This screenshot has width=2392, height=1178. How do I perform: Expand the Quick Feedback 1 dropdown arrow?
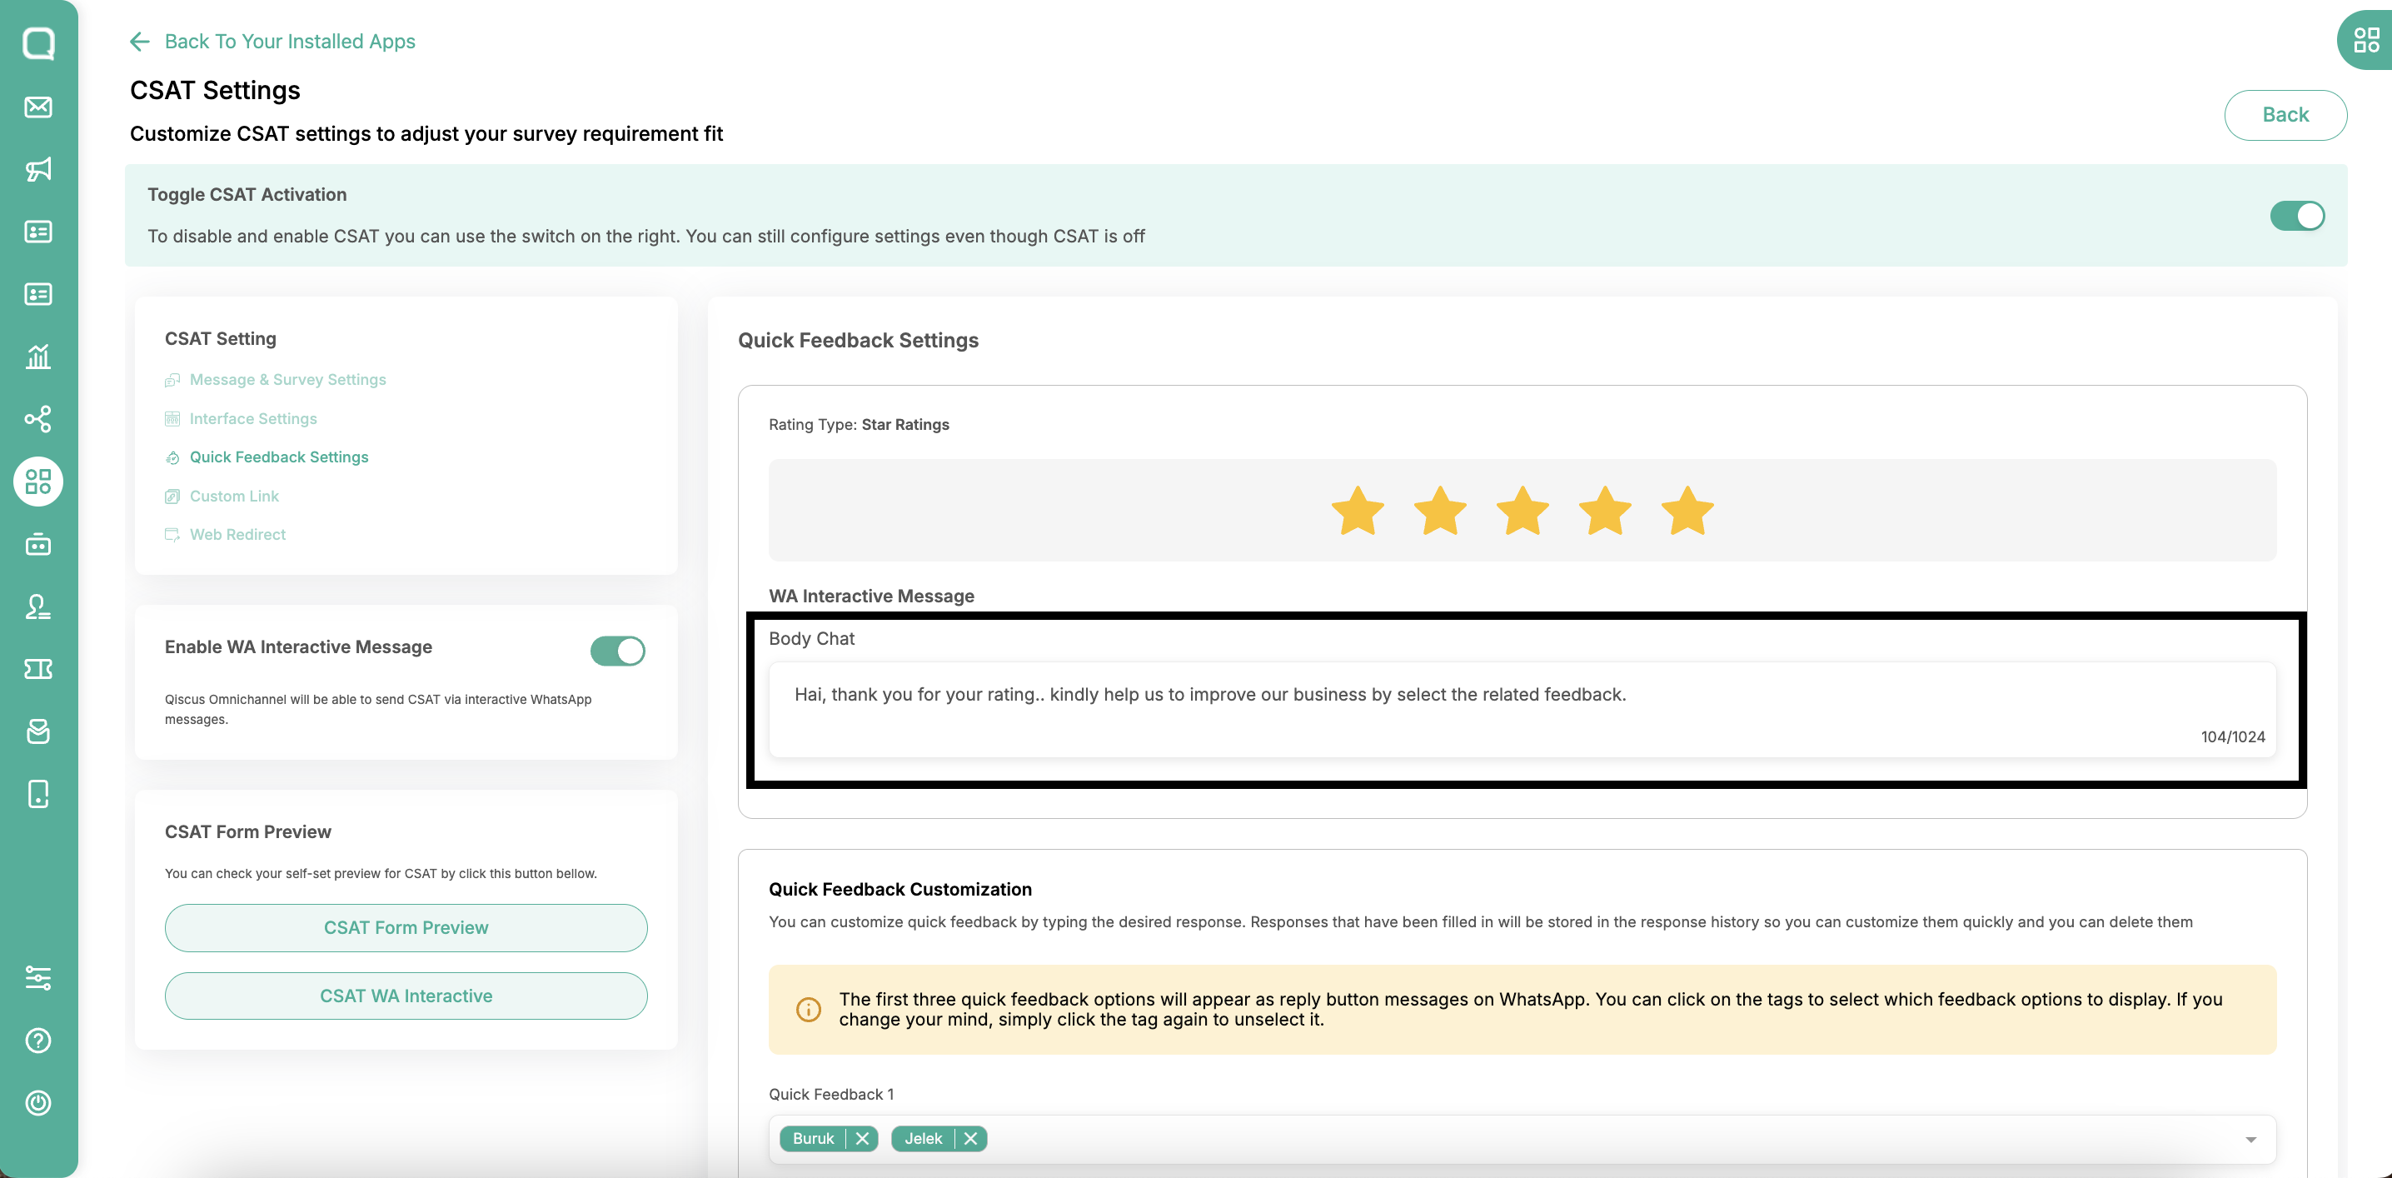click(x=2250, y=1140)
